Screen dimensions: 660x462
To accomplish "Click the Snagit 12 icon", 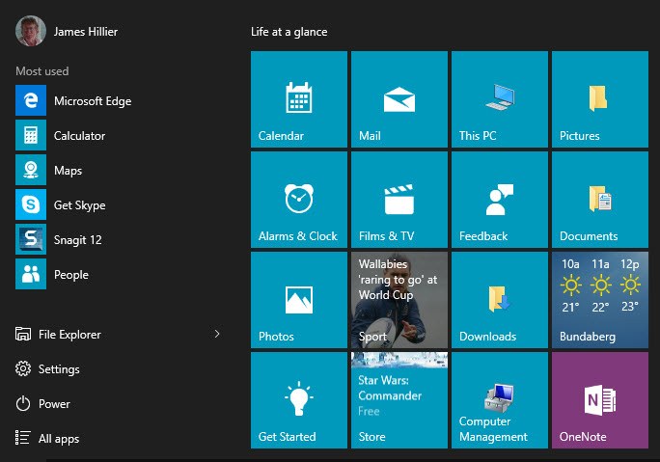I will click(31, 239).
